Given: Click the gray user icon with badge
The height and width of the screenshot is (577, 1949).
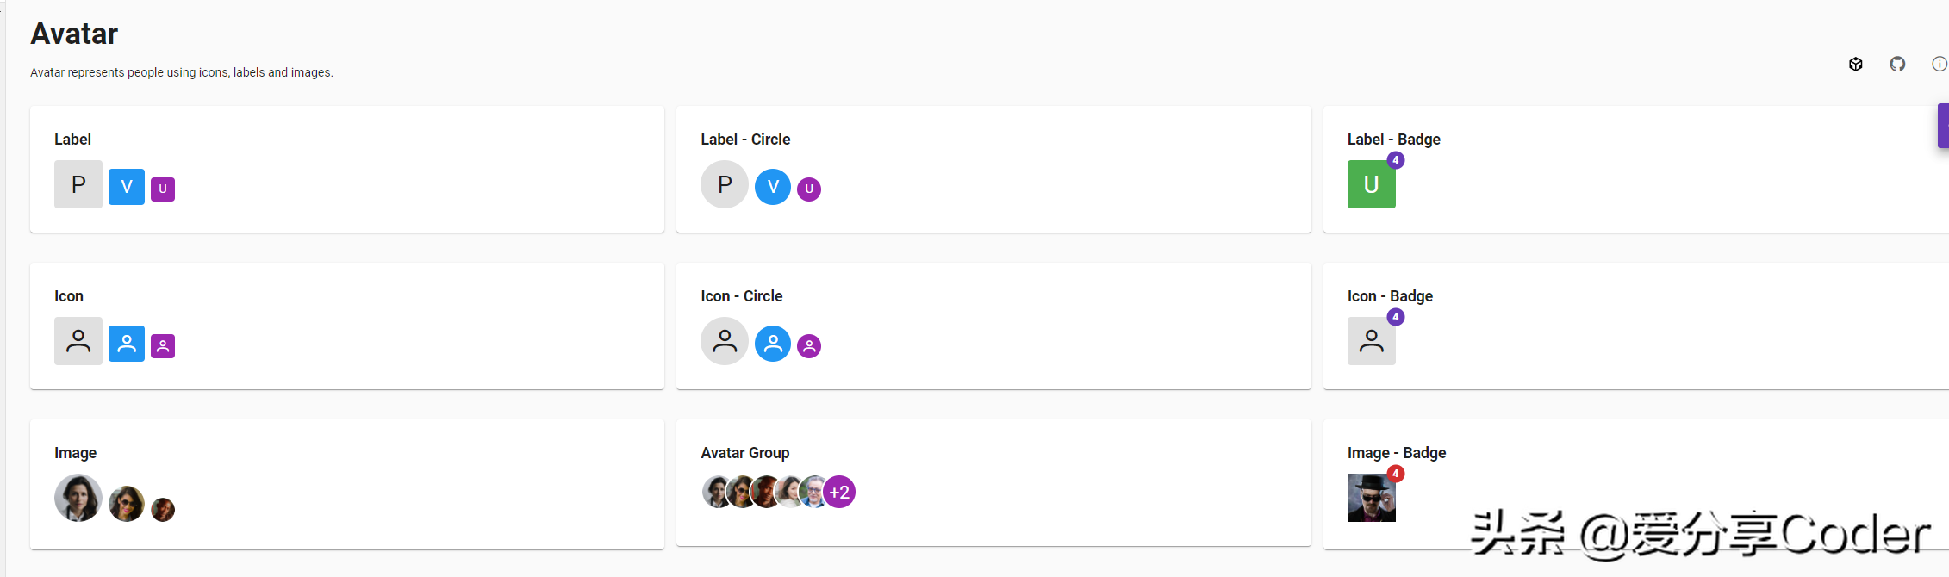Looking at the screenshot, I should pos(1372,341).
